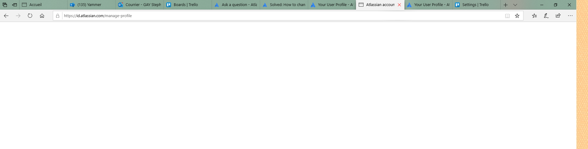Open the browser Settings and more menu

point(570,16)
